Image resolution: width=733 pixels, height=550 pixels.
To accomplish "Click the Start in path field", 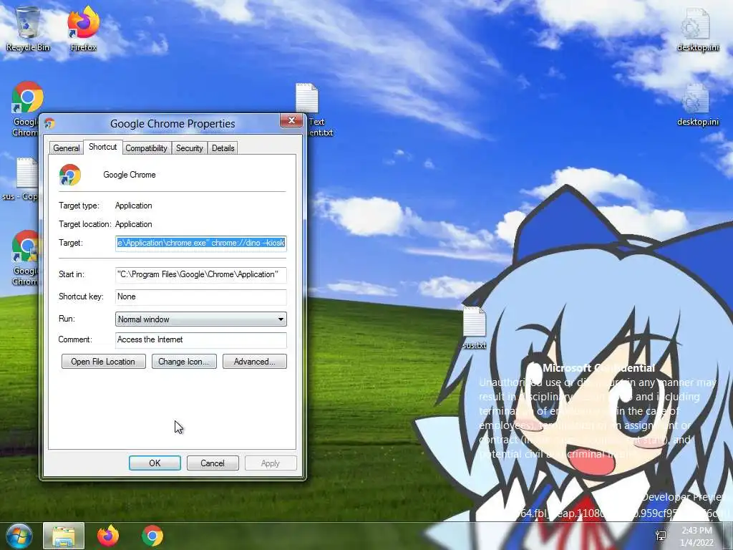I will point(201,274).
